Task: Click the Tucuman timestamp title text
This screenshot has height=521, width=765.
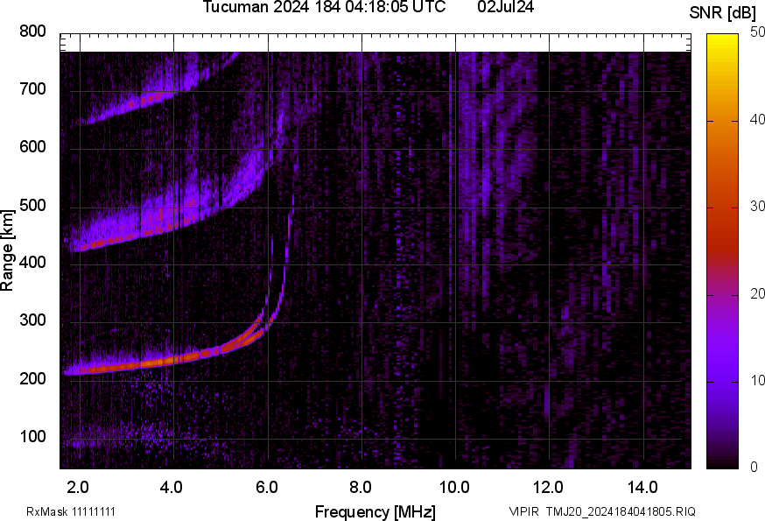Action: point(330,8)
